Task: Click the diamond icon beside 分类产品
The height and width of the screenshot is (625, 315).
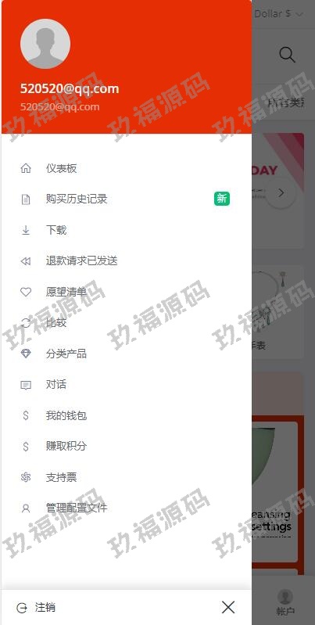Action: [26, 354]
